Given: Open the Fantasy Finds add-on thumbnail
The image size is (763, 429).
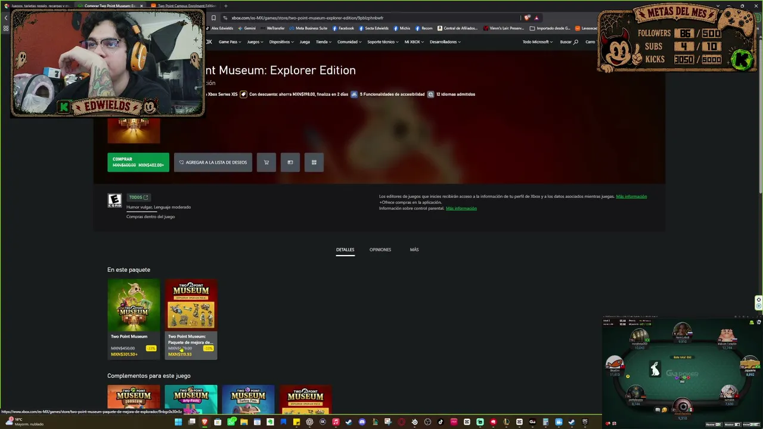Looking at the screenshot, I should 248,399.
